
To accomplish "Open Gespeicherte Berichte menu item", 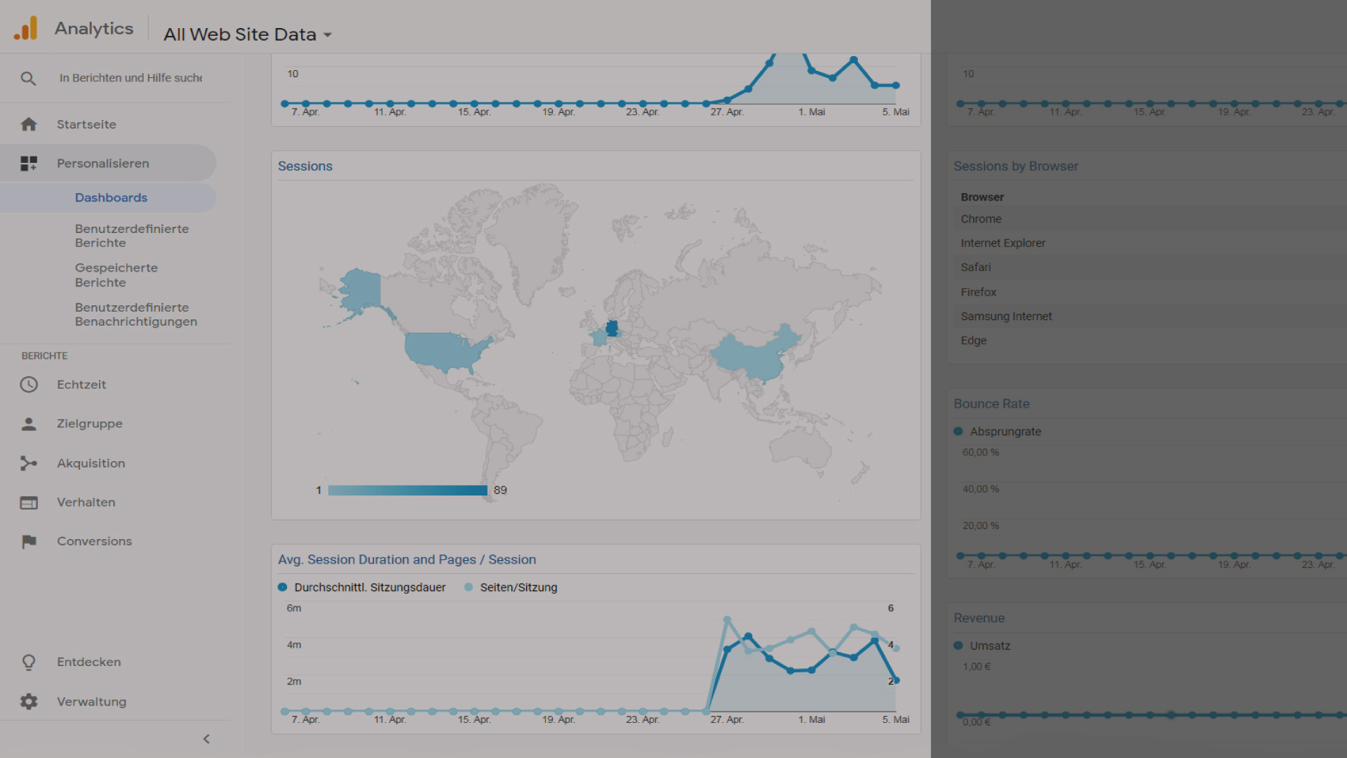I will (x=116, y=275).
